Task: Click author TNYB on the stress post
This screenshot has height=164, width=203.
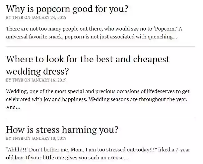Action: pos(18,138)
